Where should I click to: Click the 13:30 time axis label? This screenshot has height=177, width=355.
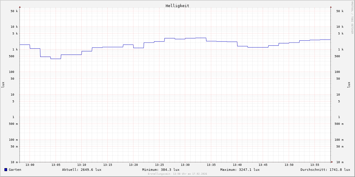pyautogui.click(x=185, y=165)
